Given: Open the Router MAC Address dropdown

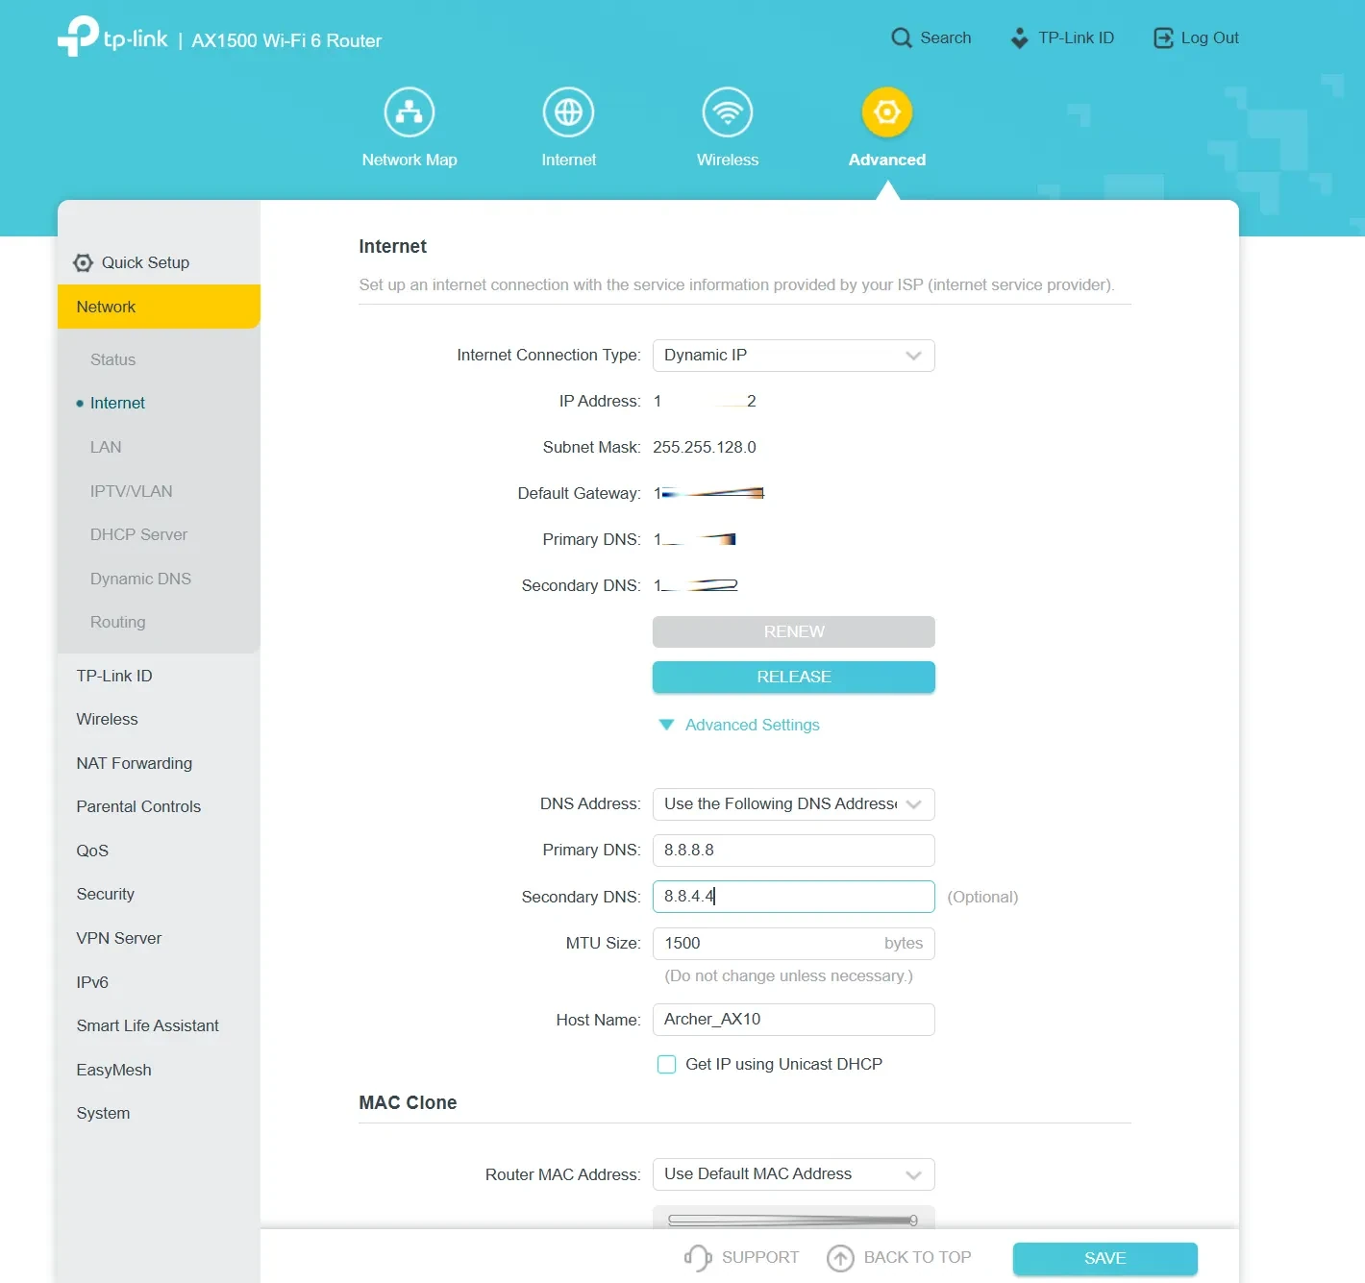Looking at the screenshot, I should coord(793,1174).
